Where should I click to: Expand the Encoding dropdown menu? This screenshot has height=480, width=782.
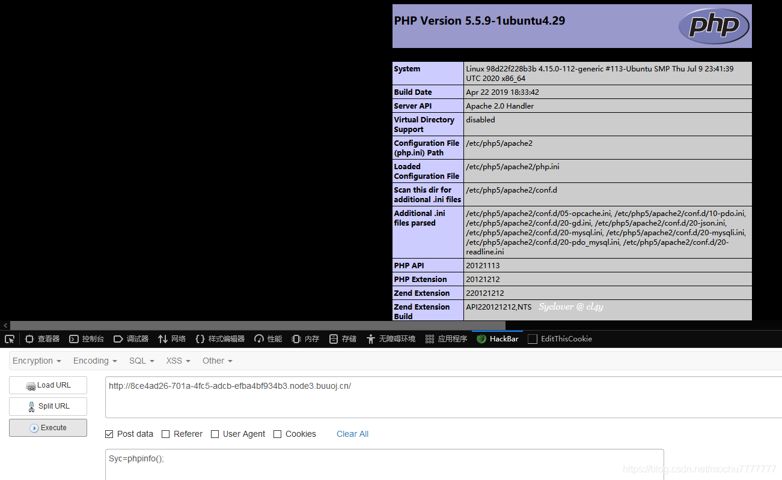(95, 361)
